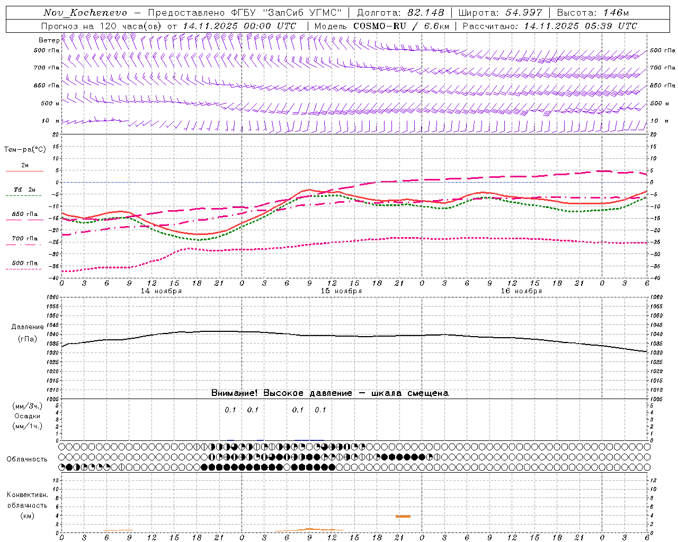Click the Облачность cloudiness label
The width and height of the screenshot is (678, 542).
tap(27, 459)
